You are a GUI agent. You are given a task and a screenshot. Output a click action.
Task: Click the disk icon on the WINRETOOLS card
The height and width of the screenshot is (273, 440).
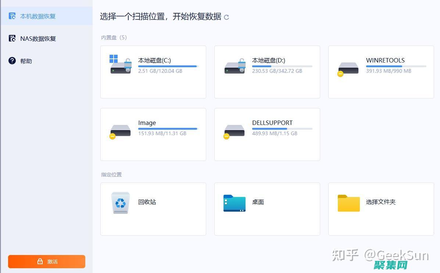(348, 68)
